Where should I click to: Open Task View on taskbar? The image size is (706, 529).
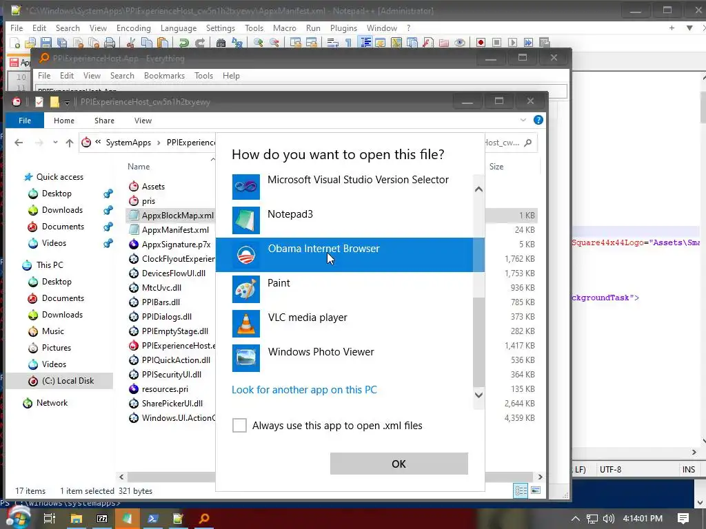49,519
